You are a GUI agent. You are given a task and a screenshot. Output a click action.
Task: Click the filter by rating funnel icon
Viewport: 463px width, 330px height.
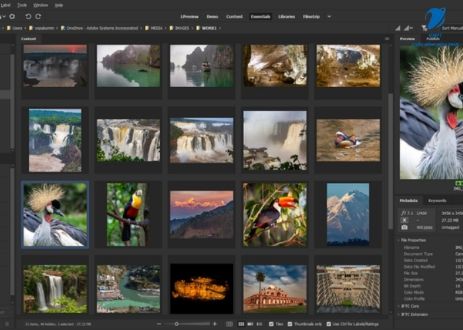pyautogui.click(x=425, y=28)
